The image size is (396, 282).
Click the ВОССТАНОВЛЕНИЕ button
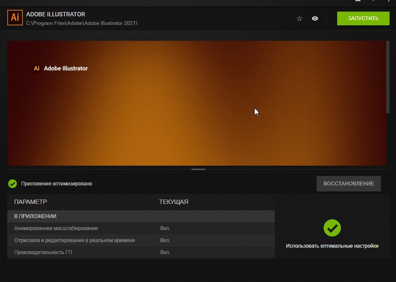point(348,184)
